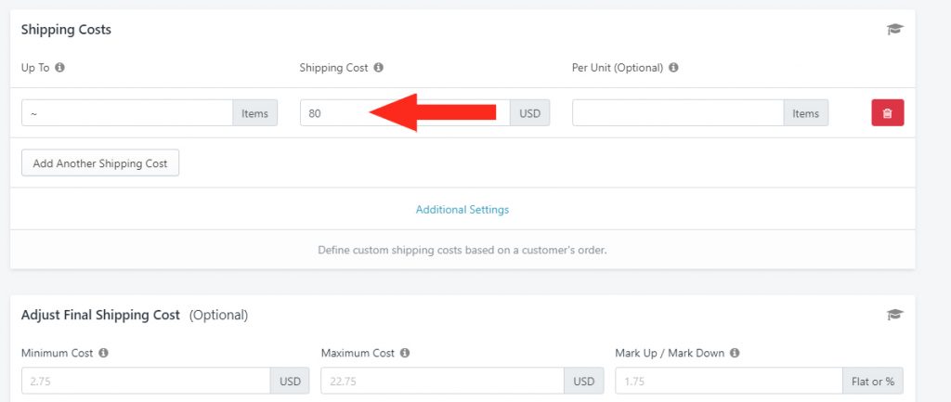
Task: Open Adjust Final Shipping Cost tutorial cap icon
Action: 894,314
